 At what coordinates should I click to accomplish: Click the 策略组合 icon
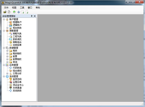tap(11, 42)
